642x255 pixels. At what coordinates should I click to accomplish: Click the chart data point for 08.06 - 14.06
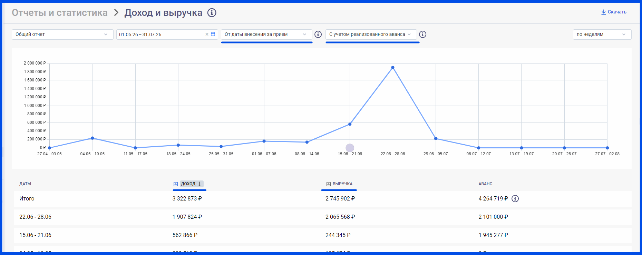tap(307, 142)
